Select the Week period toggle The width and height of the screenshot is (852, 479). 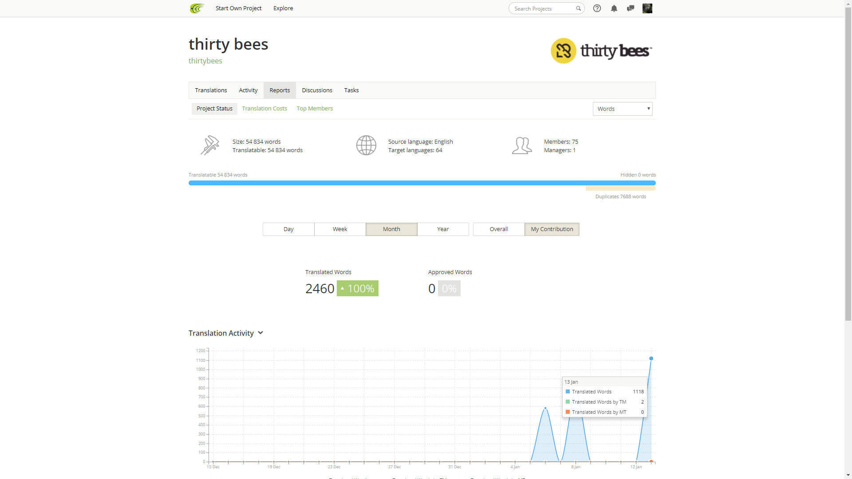340,229
